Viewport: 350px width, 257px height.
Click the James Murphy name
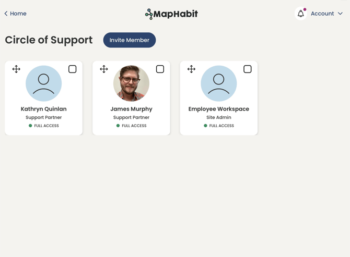click(131, 109)
